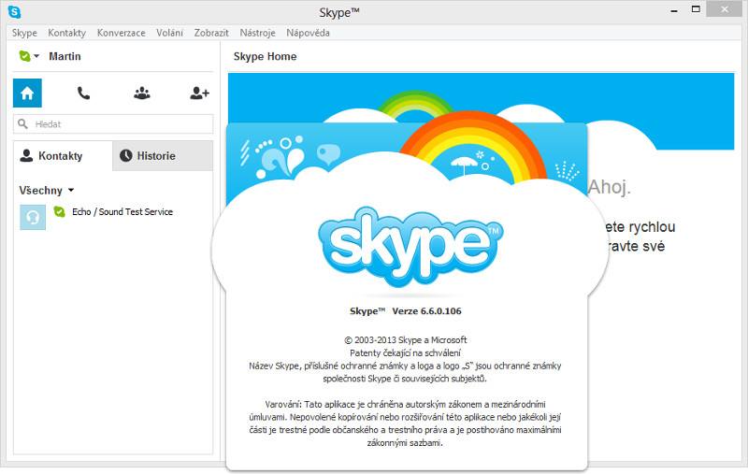748x474 pixels.
Task: Click the Echo contact avatar thumbnail
Action: pos(33,218)
